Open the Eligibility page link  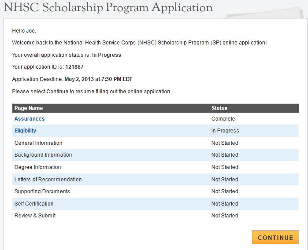tap(26, 131)
